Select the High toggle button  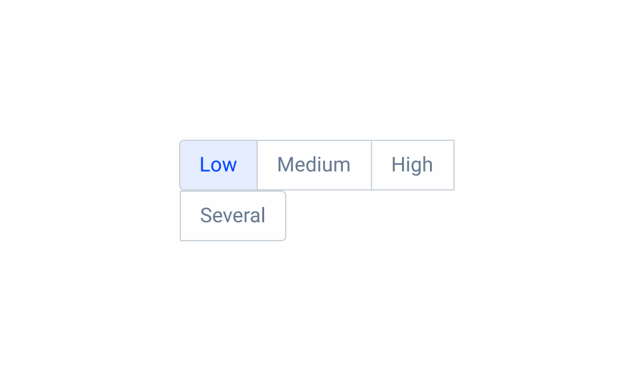(x=412, y=165)
